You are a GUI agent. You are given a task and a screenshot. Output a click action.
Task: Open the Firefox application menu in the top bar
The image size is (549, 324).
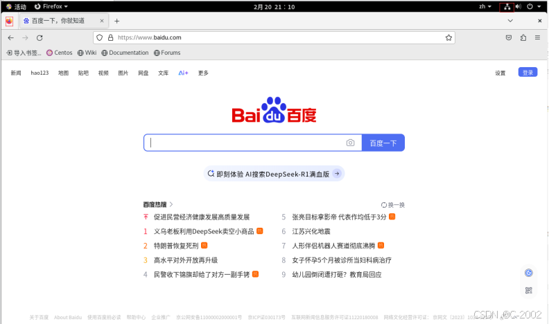point(51,7)
